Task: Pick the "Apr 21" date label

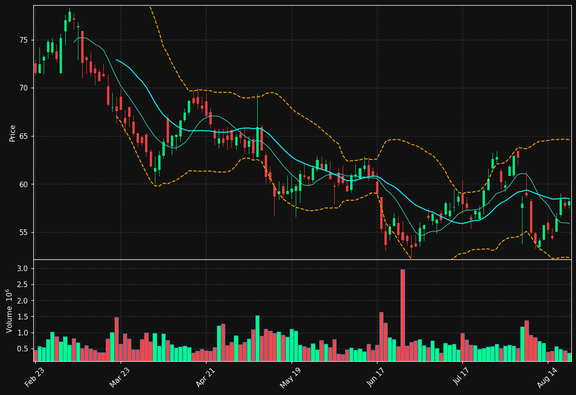Action: pos(206,377)
